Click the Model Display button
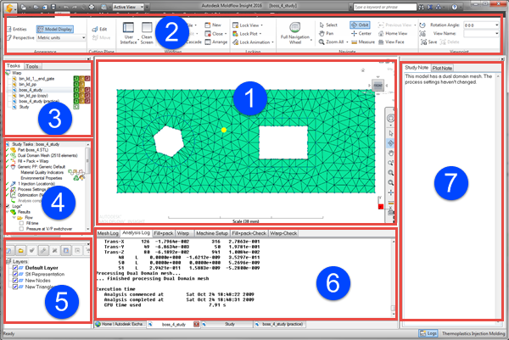 [55, 29]
